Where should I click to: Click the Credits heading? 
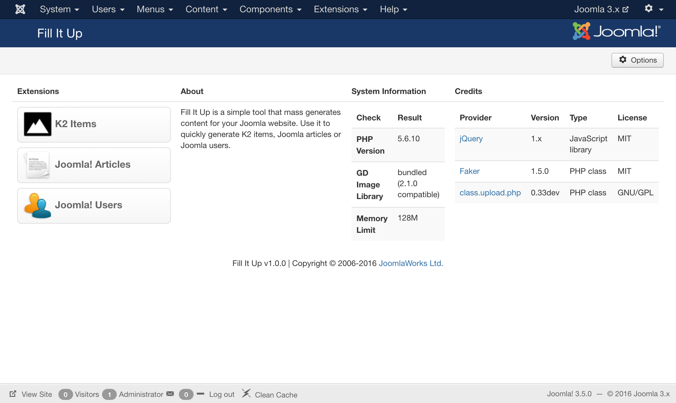tap(468, 91)
